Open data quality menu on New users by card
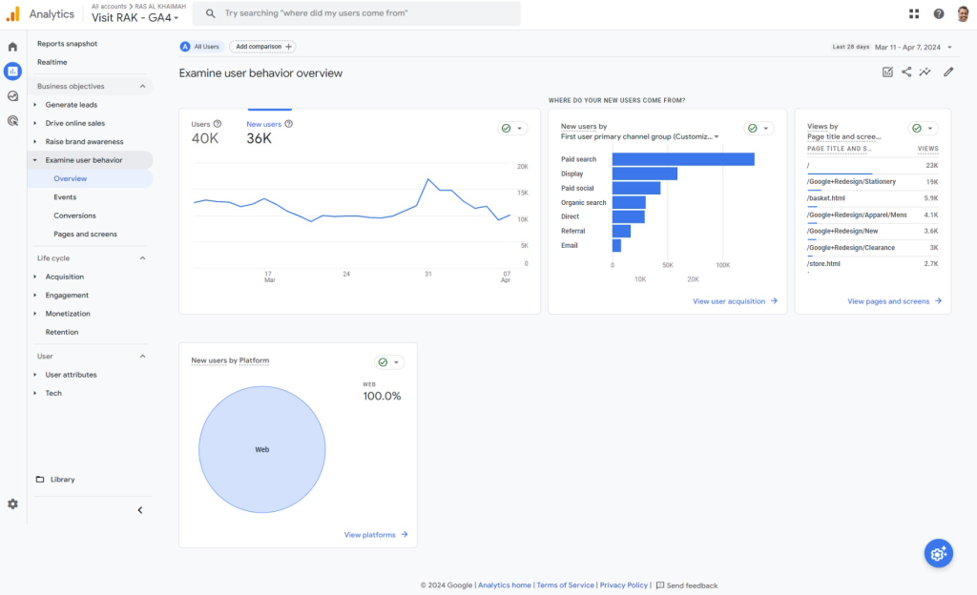Viewport: 977px width, 595px height. click(759, 128)
